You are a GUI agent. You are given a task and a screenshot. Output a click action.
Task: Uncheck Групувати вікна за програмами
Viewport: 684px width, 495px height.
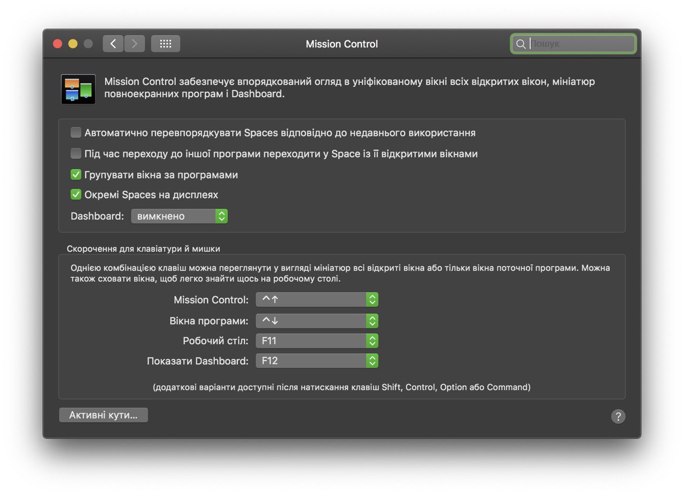click(x=76, y=174)
